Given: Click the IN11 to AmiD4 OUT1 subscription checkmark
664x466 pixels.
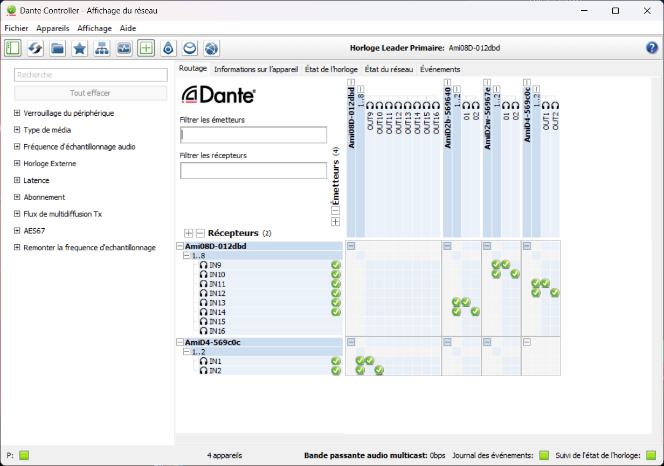Looking at the screenshot, I should point(545,283).
